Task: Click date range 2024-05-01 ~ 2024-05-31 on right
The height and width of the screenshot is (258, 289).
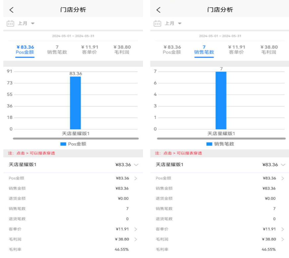Action: (x=220, y=36)
